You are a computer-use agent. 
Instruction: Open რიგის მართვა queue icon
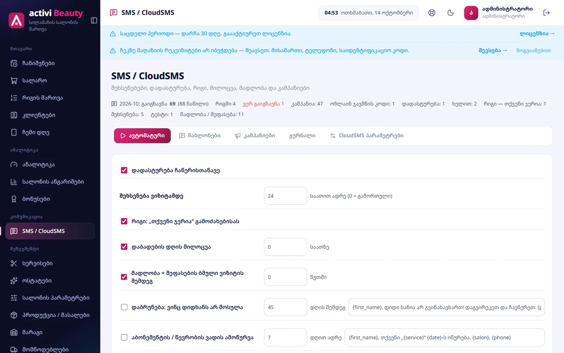14,98
